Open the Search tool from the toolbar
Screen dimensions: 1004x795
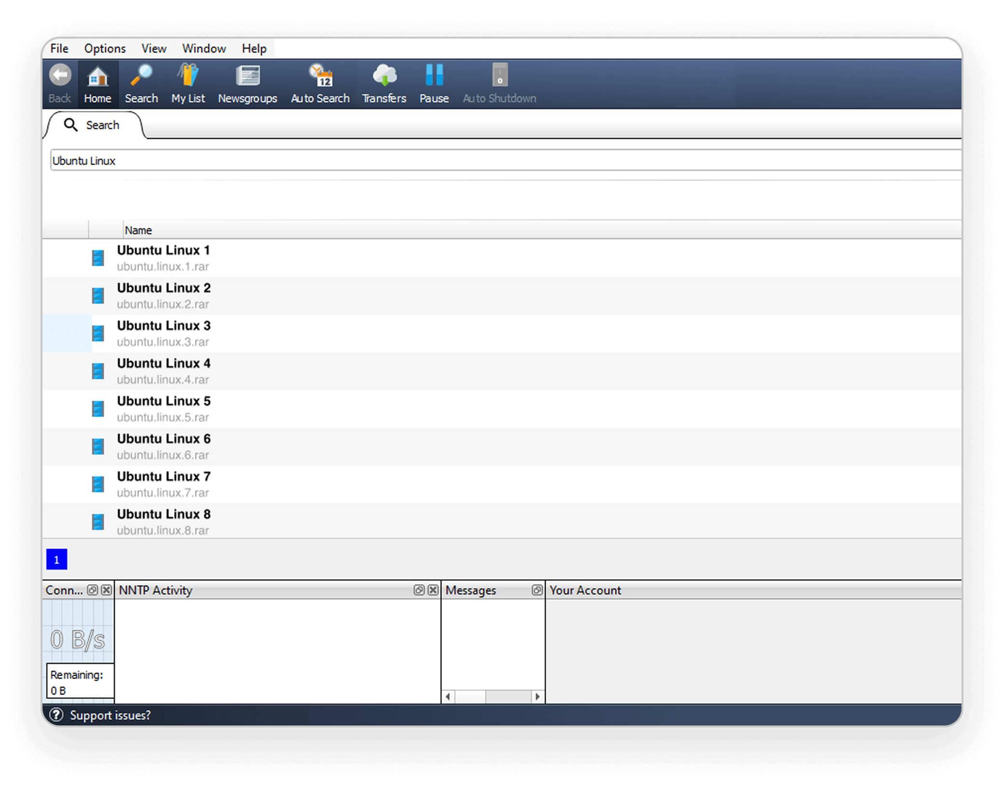coord(141,82)
